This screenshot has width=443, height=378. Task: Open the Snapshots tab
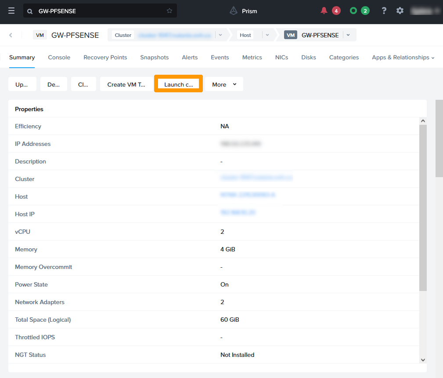click(x=154, y=57)
